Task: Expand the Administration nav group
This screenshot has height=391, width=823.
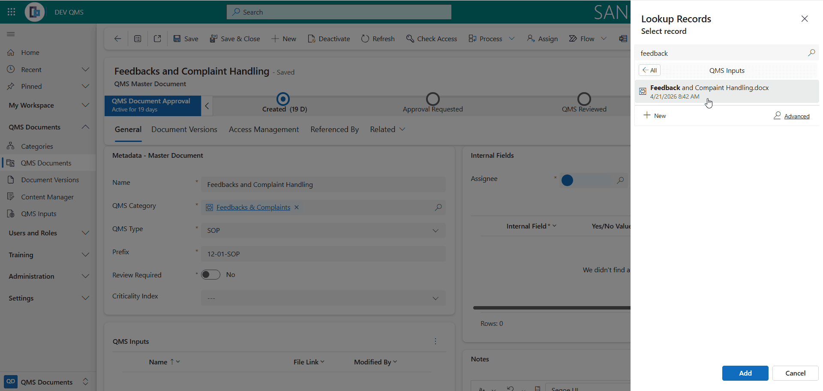Action: point(48,277)
